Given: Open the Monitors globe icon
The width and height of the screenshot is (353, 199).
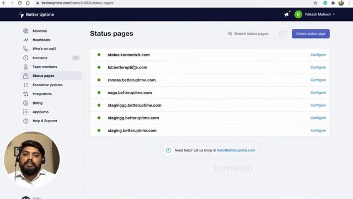Looking at the screenshot, I should (x=26, y=31).
